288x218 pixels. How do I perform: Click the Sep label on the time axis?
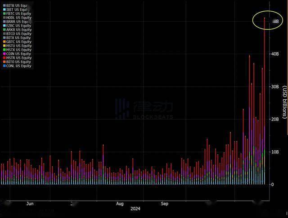165,204
